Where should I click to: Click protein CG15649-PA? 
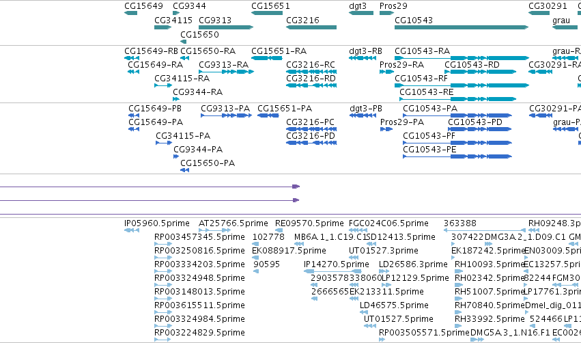[134, 129]
